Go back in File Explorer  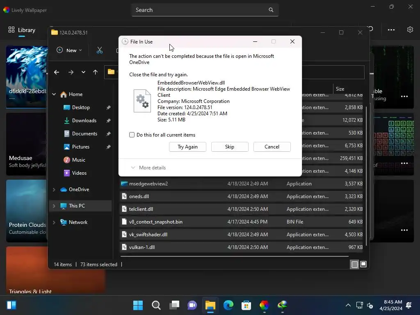pyautogui.click(x=57, y=72)
